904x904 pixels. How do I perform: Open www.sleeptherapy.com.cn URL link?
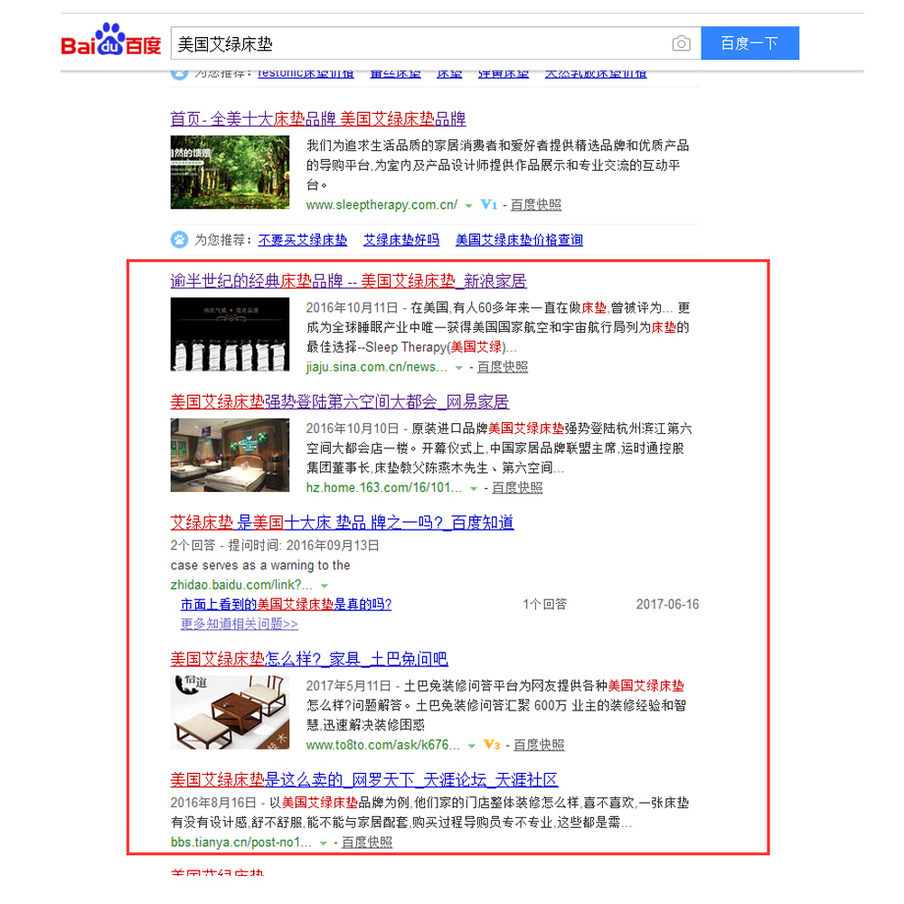[x=381, y=204]
